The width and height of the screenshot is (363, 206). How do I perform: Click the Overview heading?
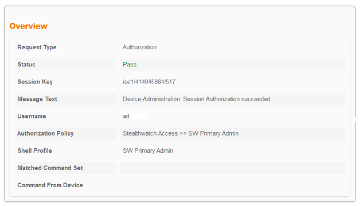[28, 26]
